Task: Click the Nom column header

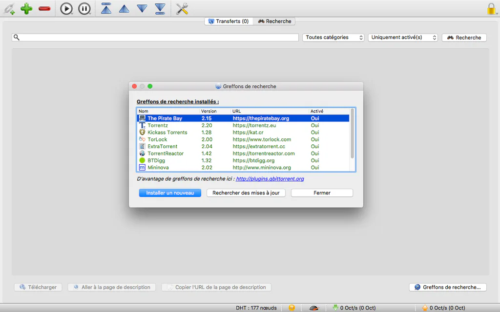Action: point(168,111)
